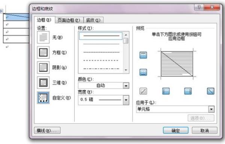Screen dimensions: 225x144
Task: Click the style list scrollbar thumb
Action: tap(126, 41)
